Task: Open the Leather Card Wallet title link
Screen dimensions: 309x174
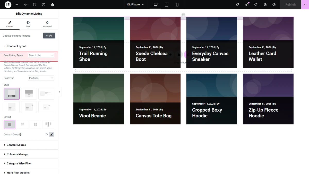Action: pos(262,56)
